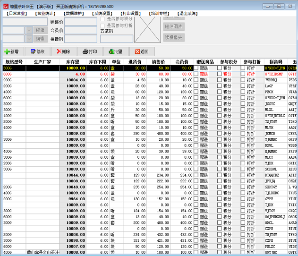The height and width of the screenshot is (256, 298).
Task: Sort by the 规格型号 column header
Action: (x=14, y=62)
